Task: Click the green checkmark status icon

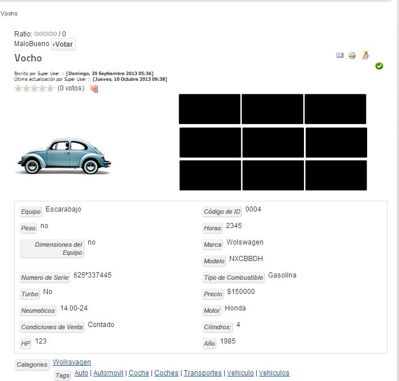Action: [379, 66]
